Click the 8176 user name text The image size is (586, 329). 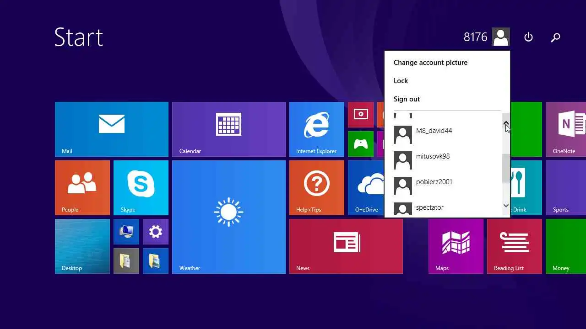475,37
